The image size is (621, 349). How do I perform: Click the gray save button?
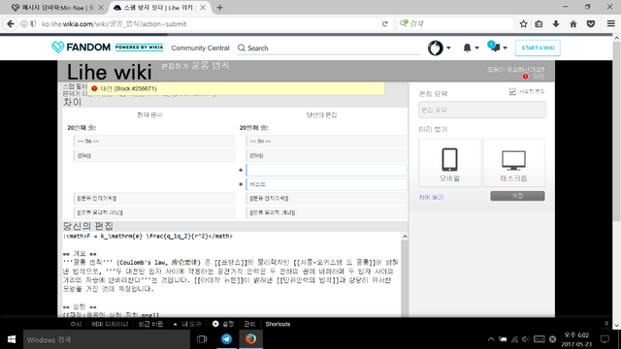(517, 196)
